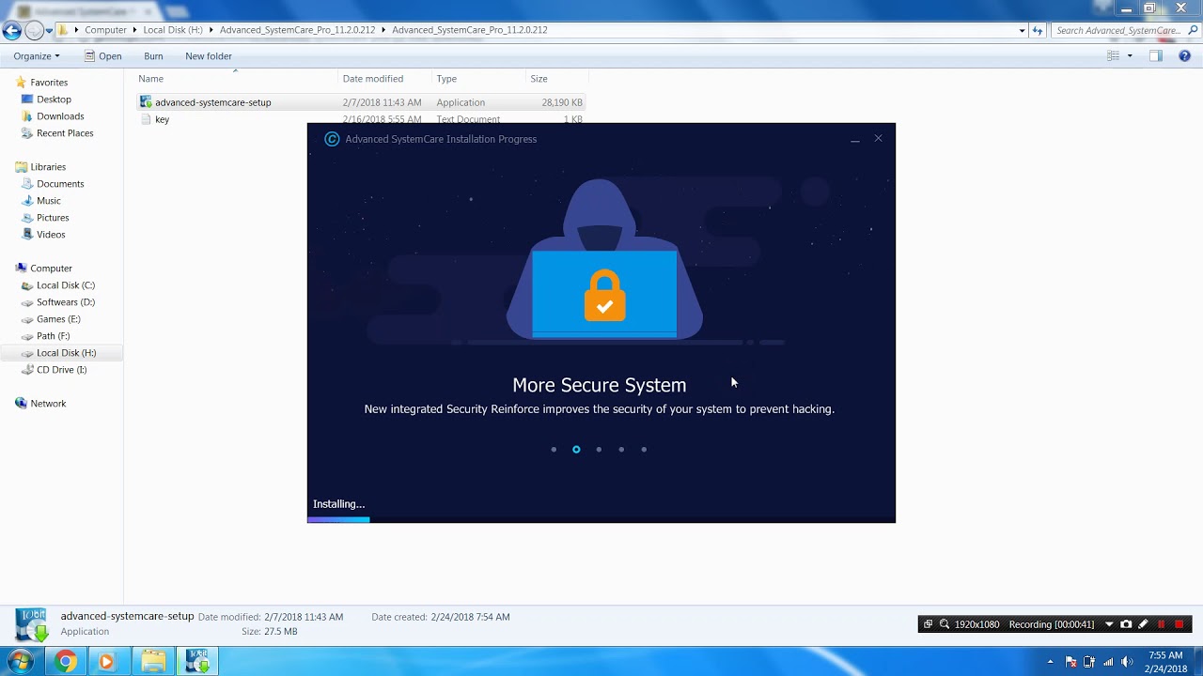Click Libraries in the navigation pane
The image size is (1203, 676).
pyautogui.click(x=48, y=167)
